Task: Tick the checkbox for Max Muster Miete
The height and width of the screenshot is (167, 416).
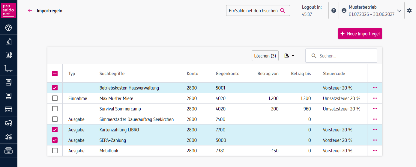Action: pyautogui.click(x=55, y=98)
